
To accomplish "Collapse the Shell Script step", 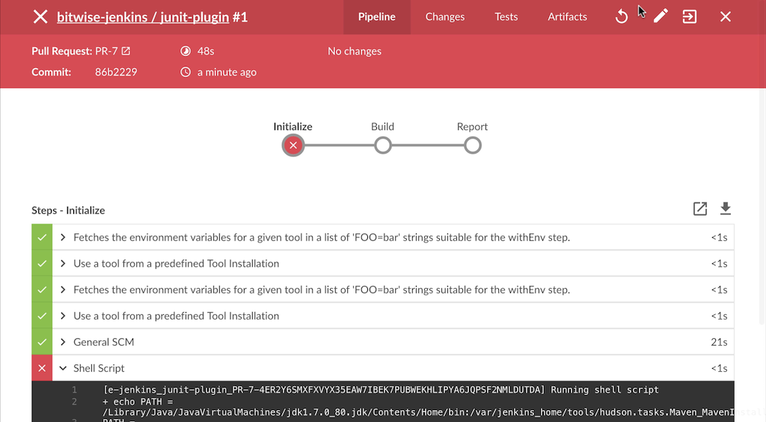I will [x=64, y=368].
